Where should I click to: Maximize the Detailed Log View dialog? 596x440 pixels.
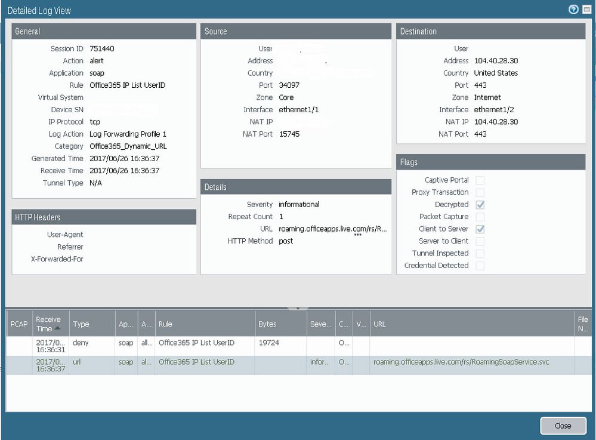(x=586, y=10)
